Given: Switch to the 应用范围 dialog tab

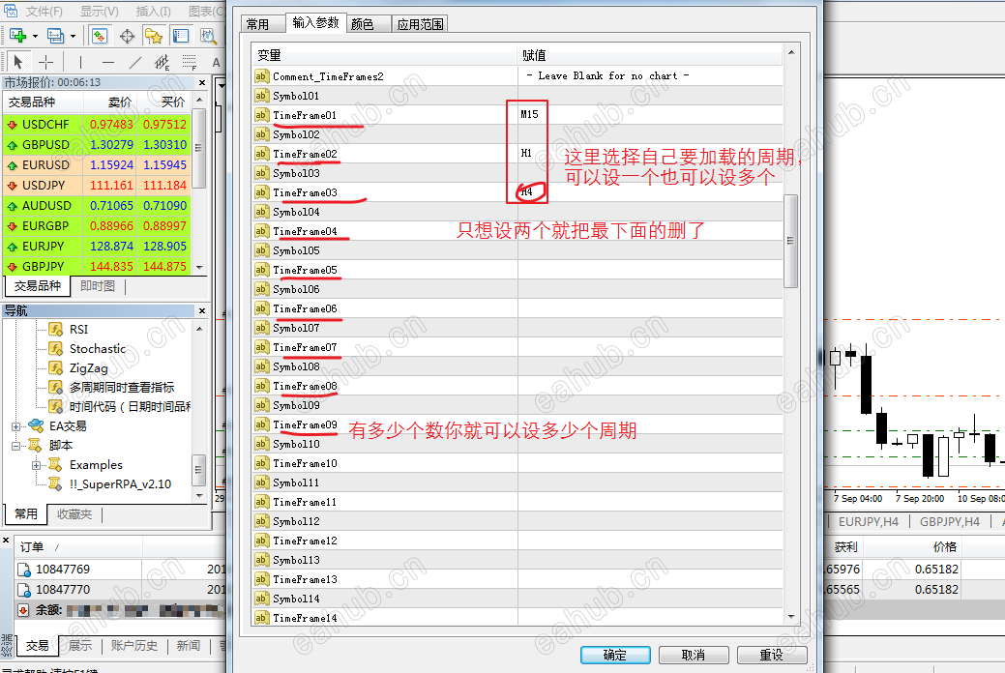Looking at the screenshot, I should (x=420, y=24).
